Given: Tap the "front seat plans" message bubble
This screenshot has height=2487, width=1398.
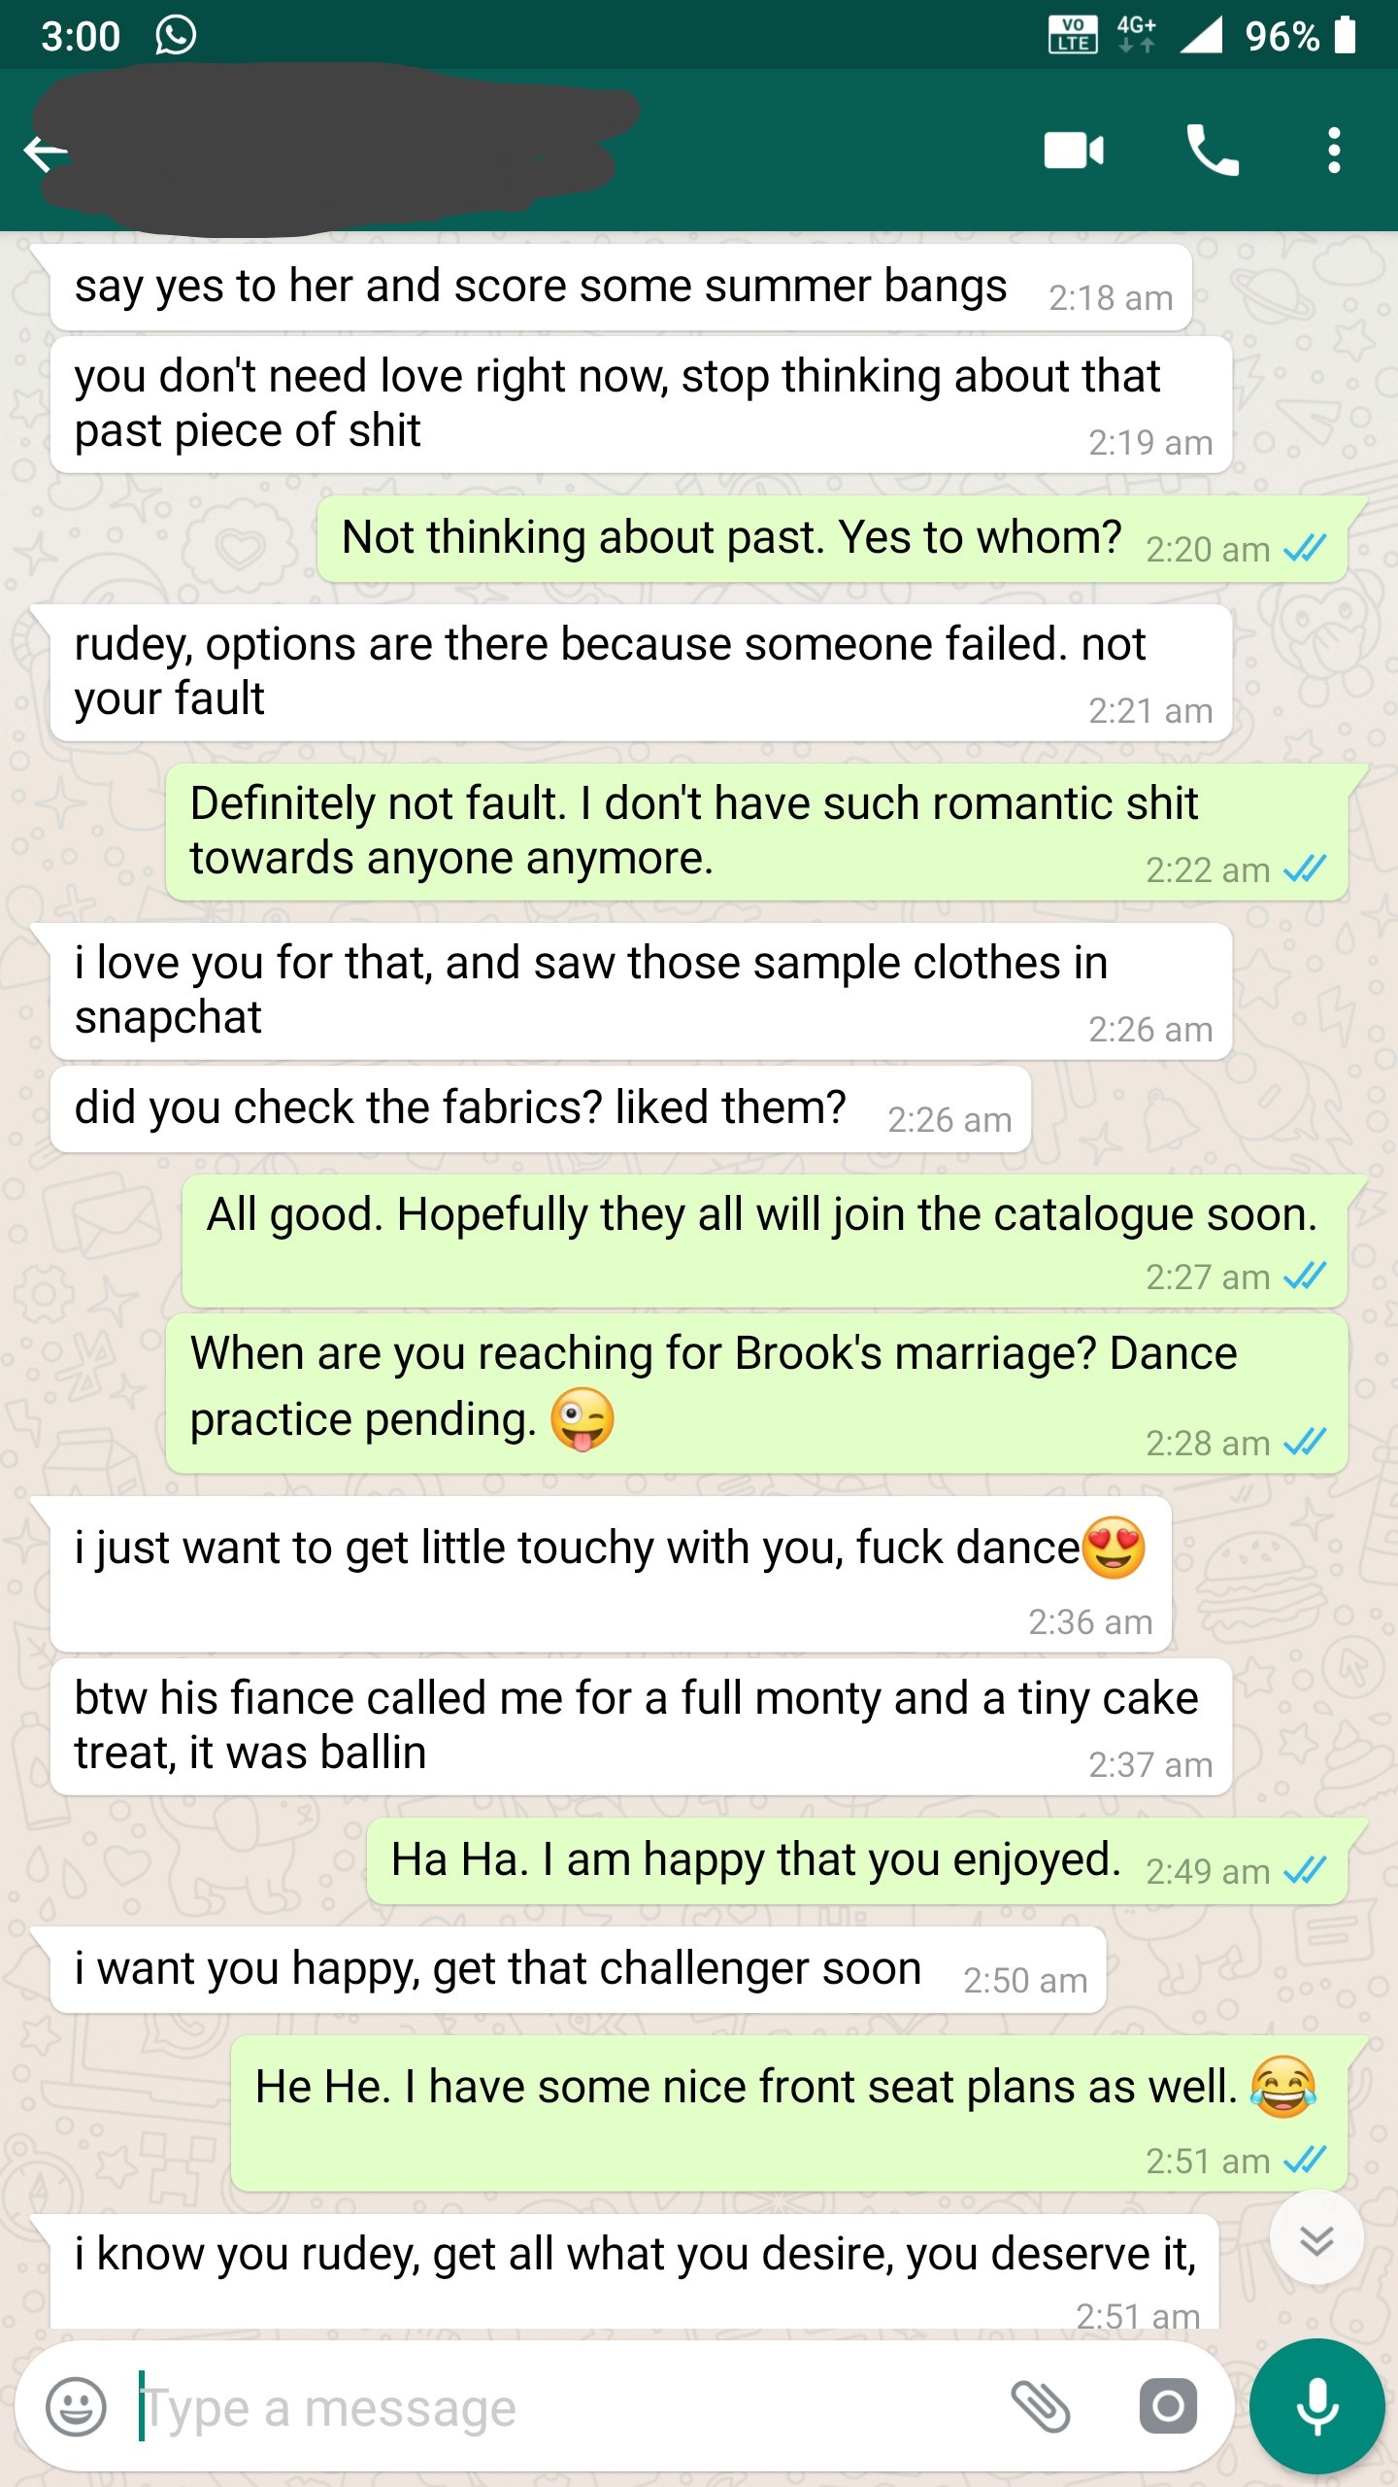Looking at the screenshot, I should [790, 2114].
